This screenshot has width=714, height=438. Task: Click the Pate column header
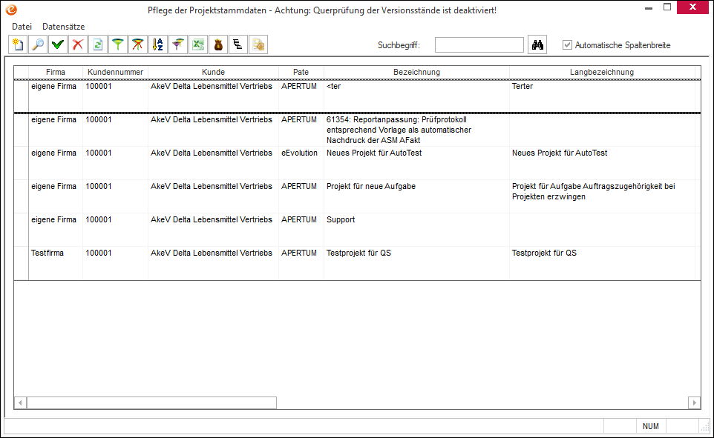tap(301, 72)
